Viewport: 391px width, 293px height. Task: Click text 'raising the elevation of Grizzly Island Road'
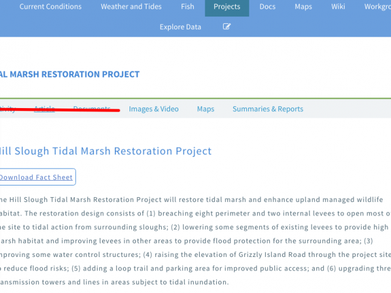click(x=230, y=255)
